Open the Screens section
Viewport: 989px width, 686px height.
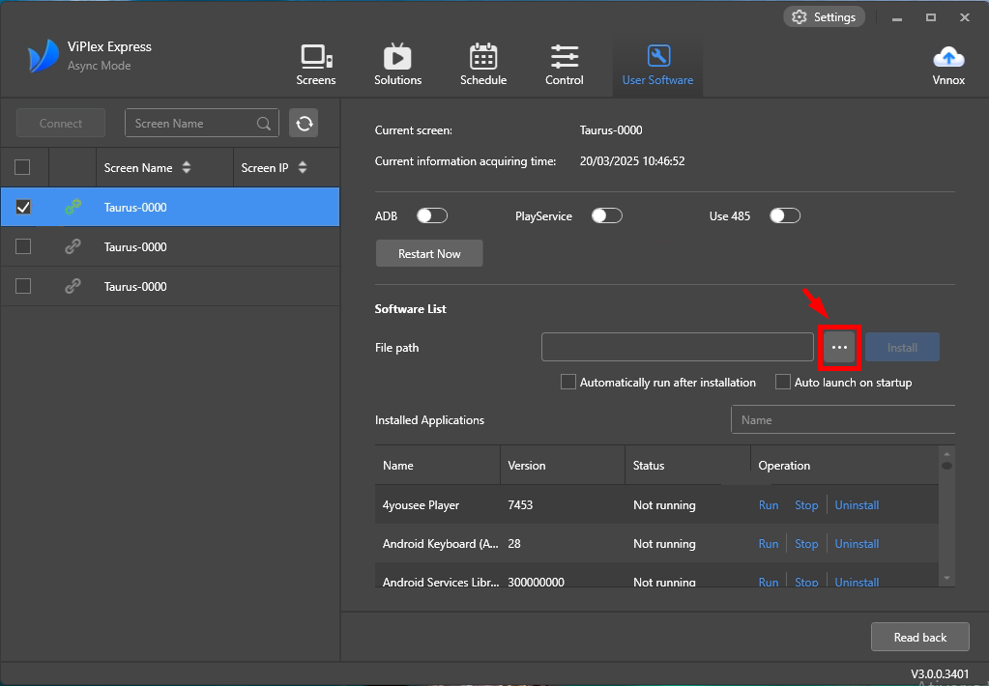[x=315, y=65]
